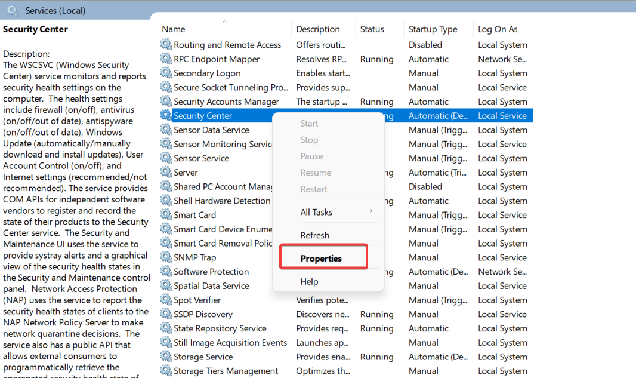Click gear icon beside Smart Card service

coord(166,214)
